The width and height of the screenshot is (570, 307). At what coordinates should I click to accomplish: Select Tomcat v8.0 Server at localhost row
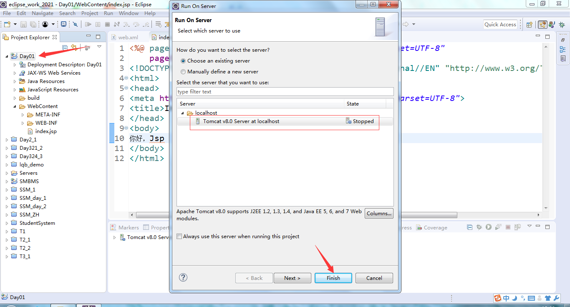tap(285, 121)
